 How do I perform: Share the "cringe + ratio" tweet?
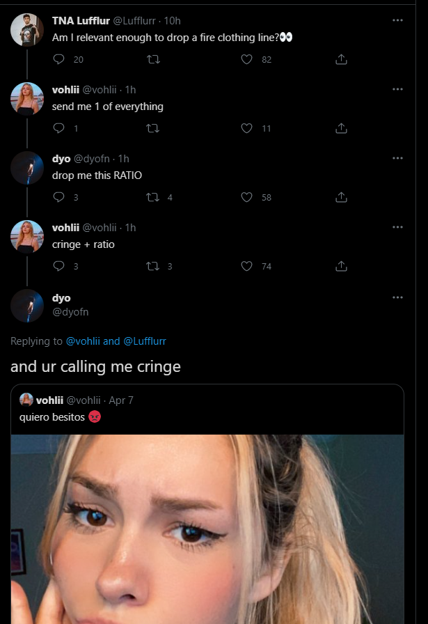click(x=341, y=266)
